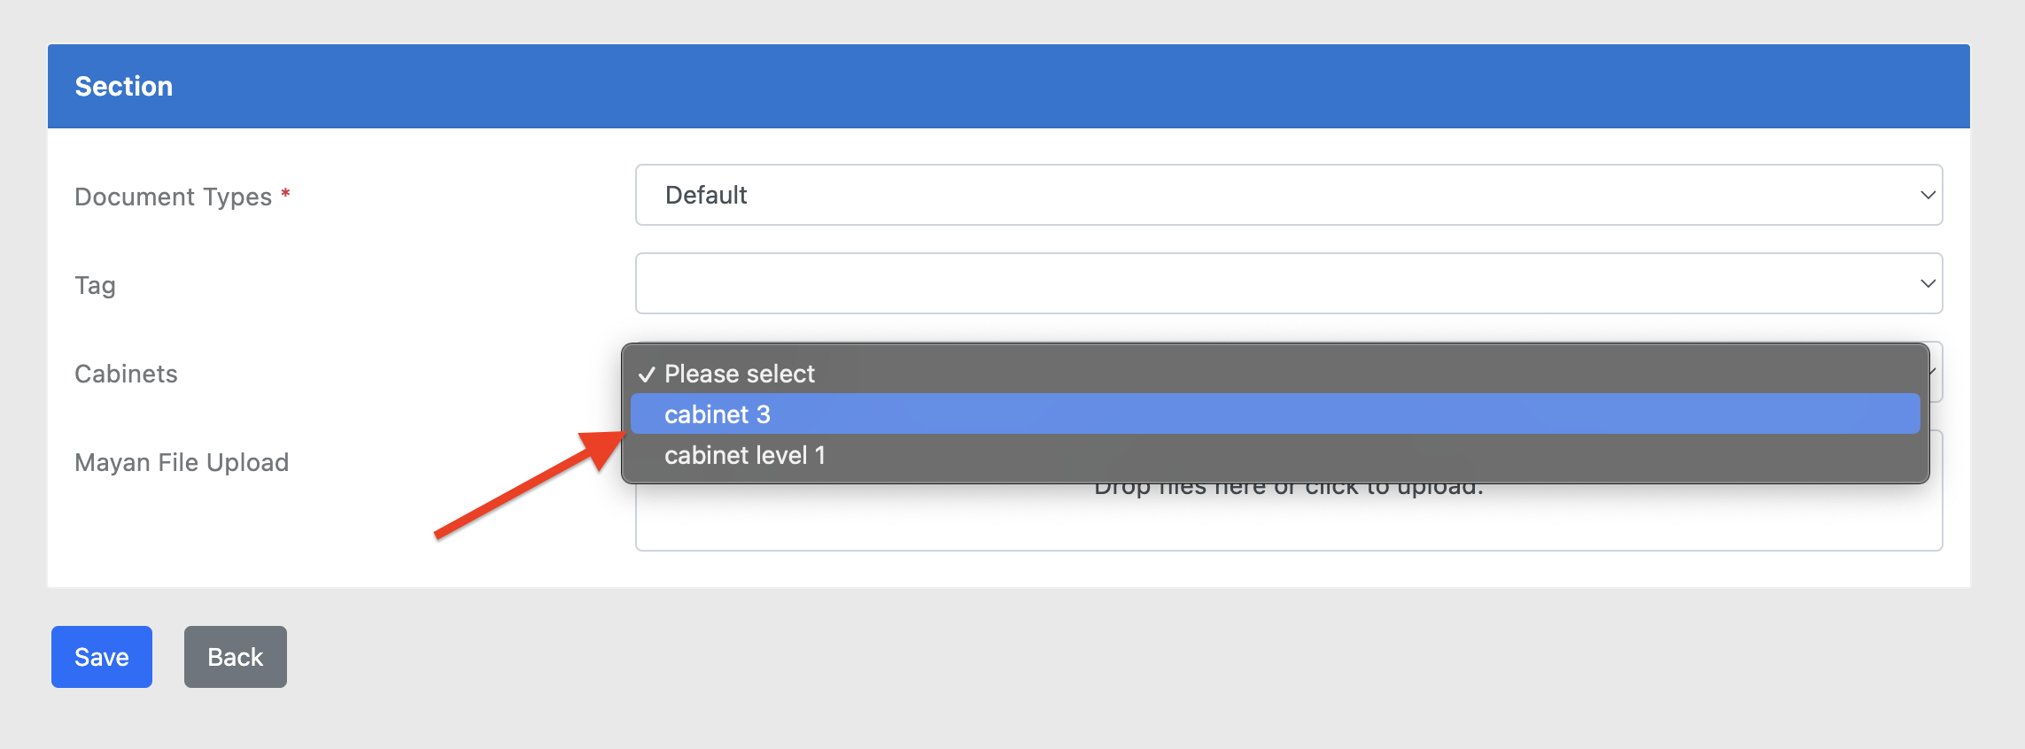This screenshot has width=2025, height=749.
Task: Expand the Document Types dropdown arrow
Action: (1927, 195)
